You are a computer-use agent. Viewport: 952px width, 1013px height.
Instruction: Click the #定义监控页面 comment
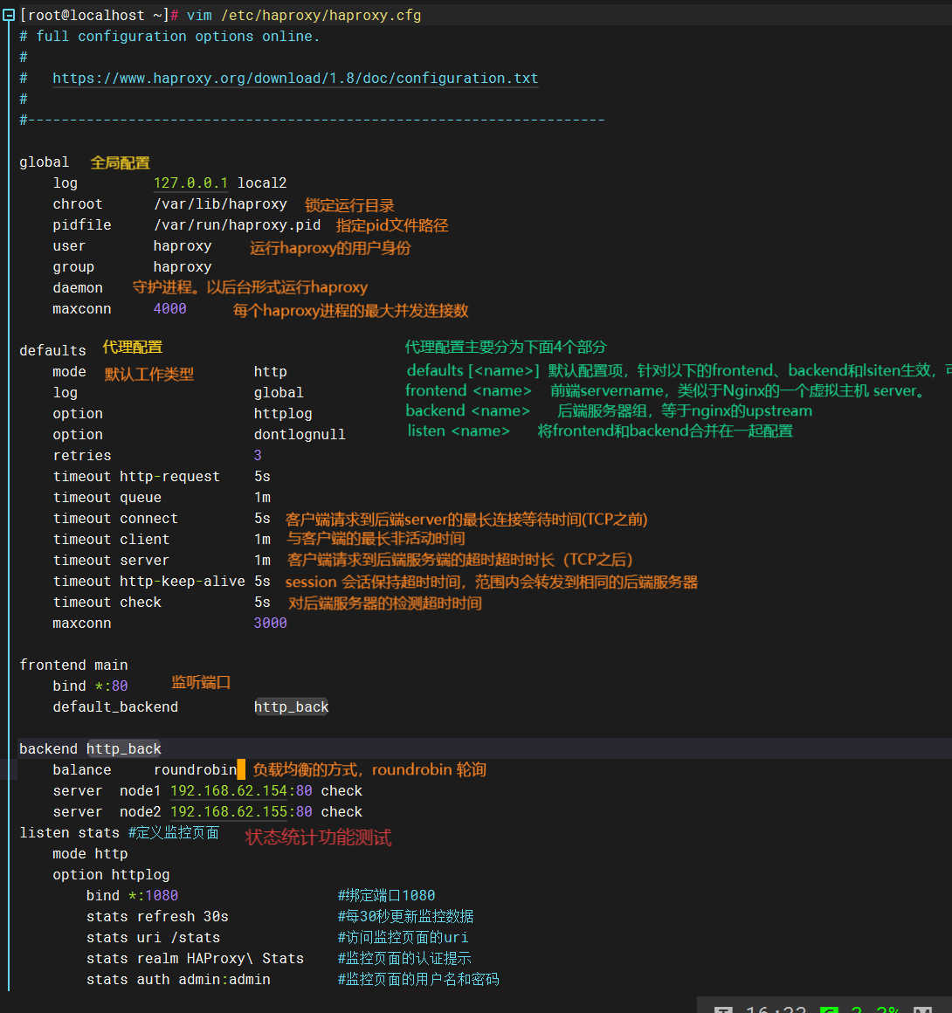pos(174,833)
